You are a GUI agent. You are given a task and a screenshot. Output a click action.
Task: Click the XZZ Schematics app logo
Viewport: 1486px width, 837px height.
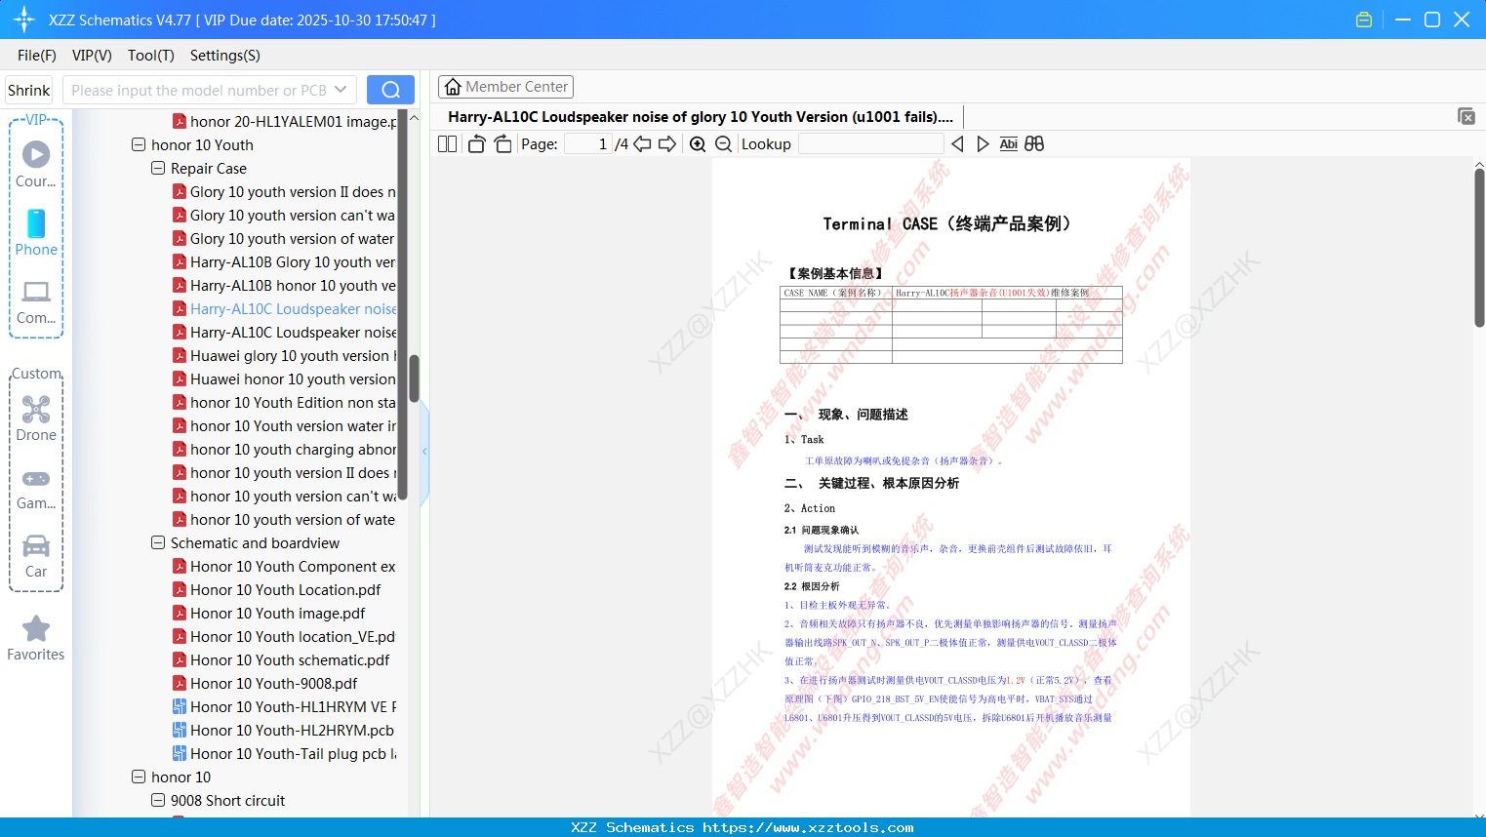pos(23,20)
